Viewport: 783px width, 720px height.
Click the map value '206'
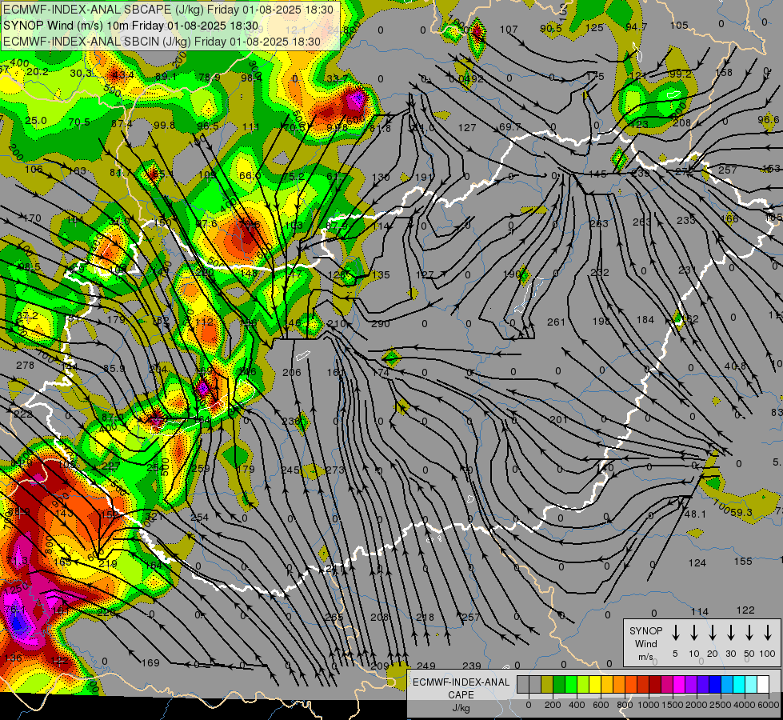(x=292, y=372)
